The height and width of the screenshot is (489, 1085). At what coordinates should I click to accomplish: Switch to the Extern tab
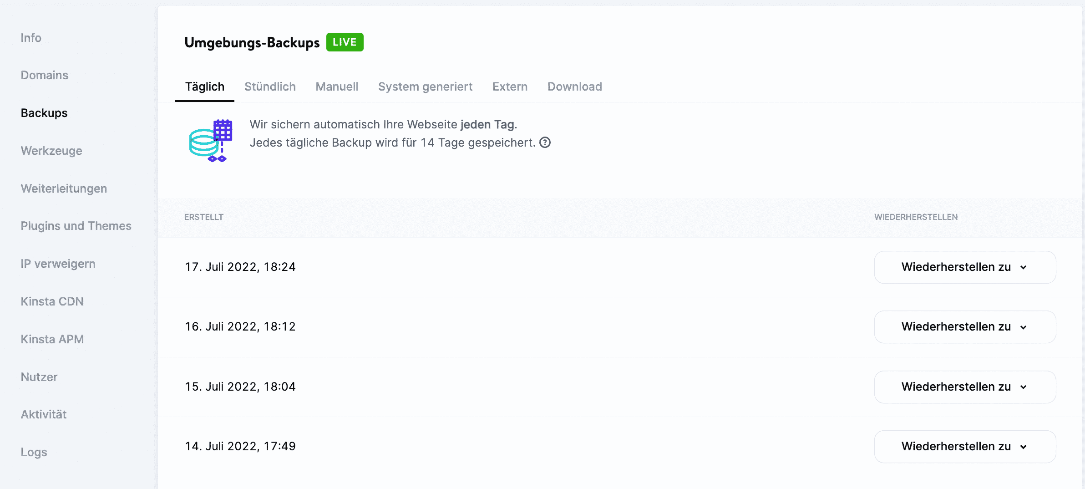click(x=510, y=87)
